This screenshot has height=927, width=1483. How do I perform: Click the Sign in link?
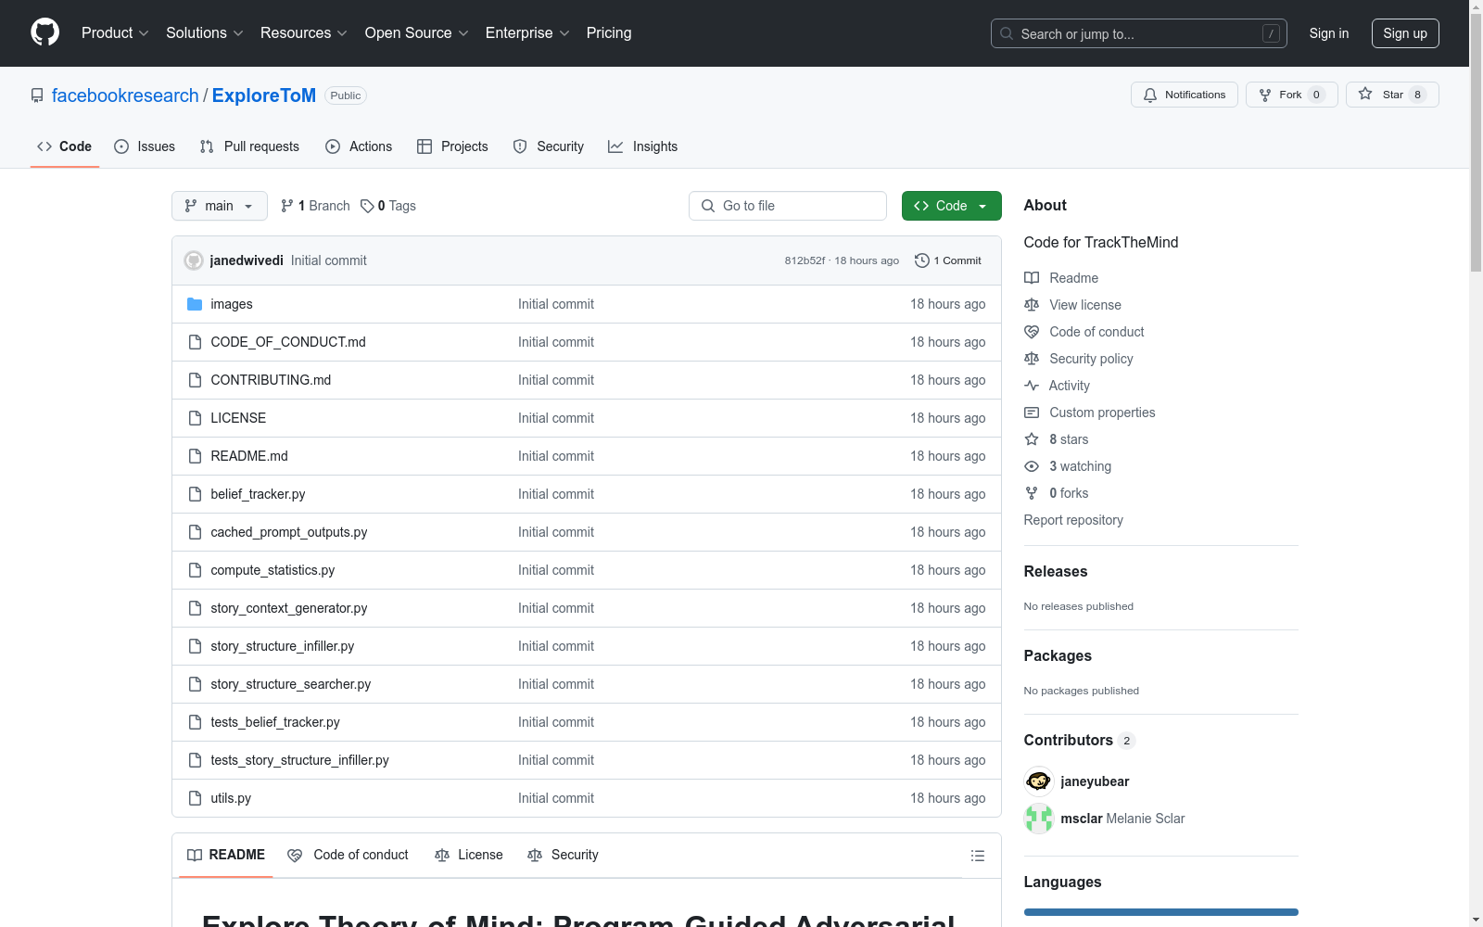(1329, 33)
